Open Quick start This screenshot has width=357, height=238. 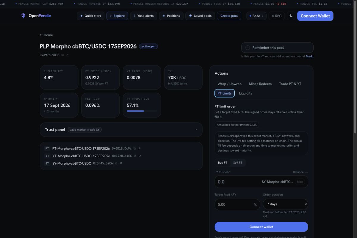tap(90, 16)
